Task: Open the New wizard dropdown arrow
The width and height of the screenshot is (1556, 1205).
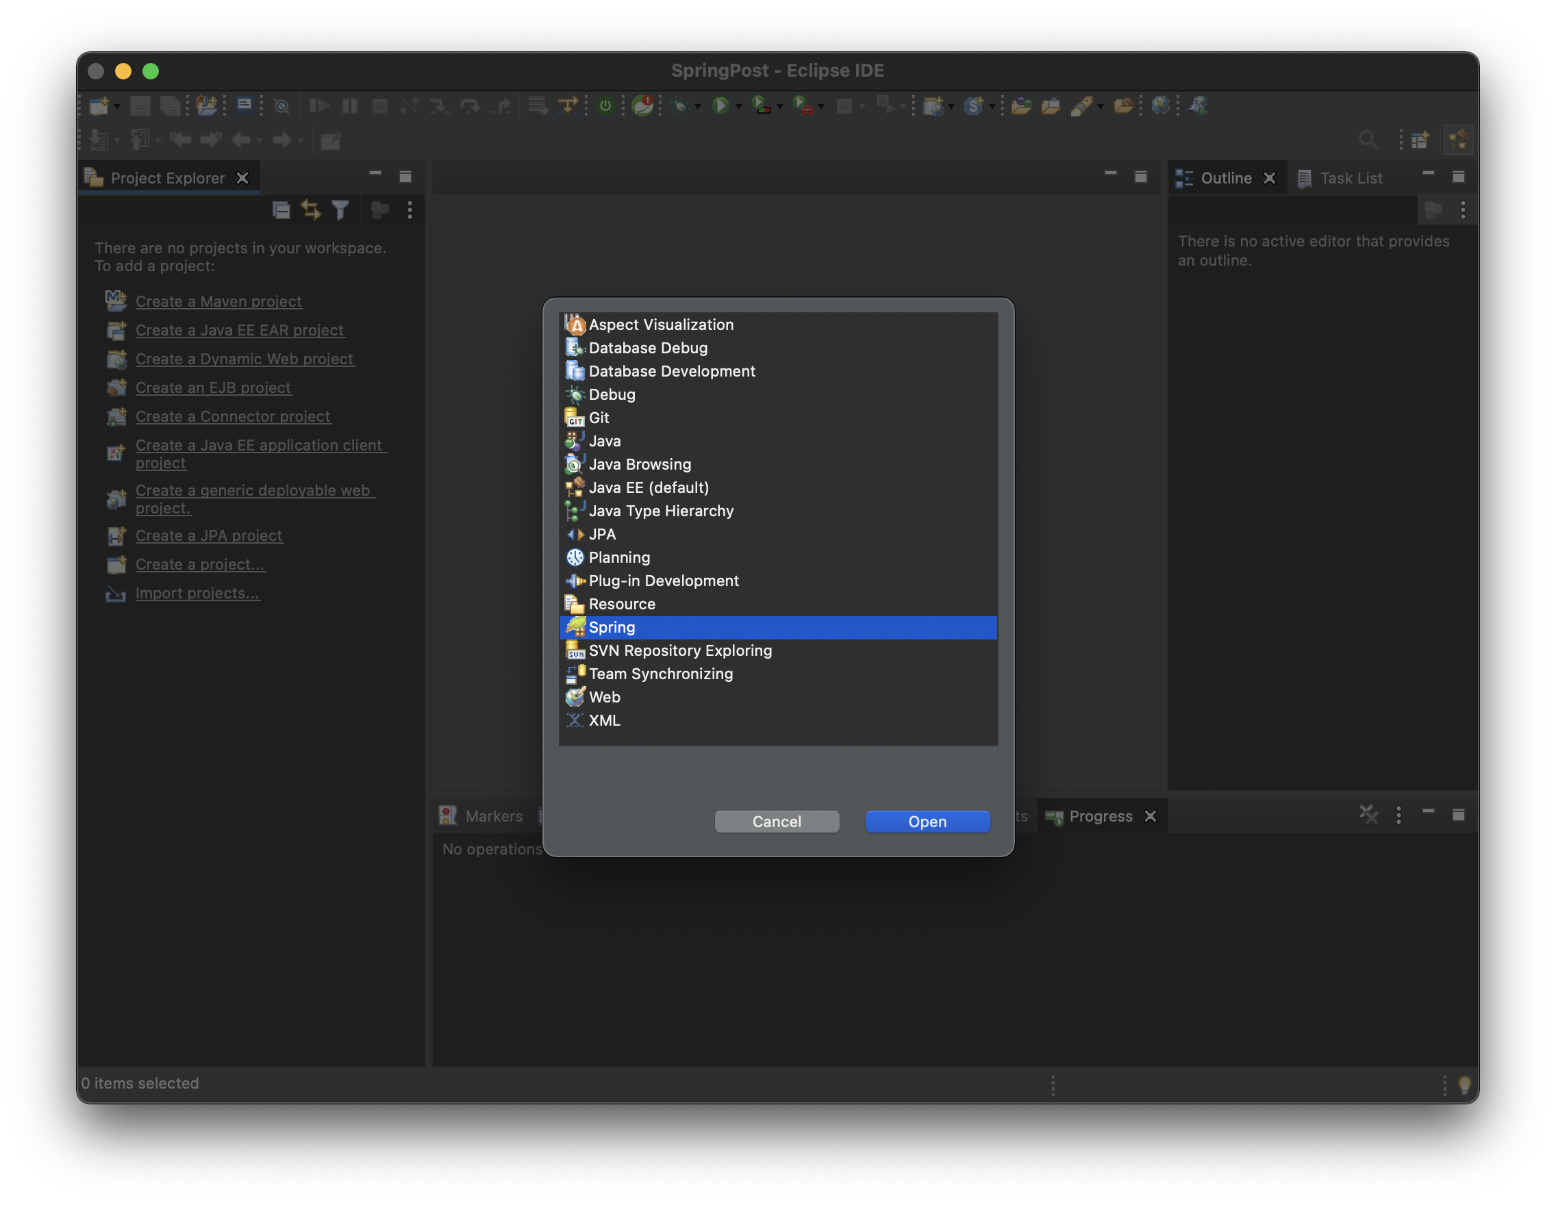Action: pos(118,106)
